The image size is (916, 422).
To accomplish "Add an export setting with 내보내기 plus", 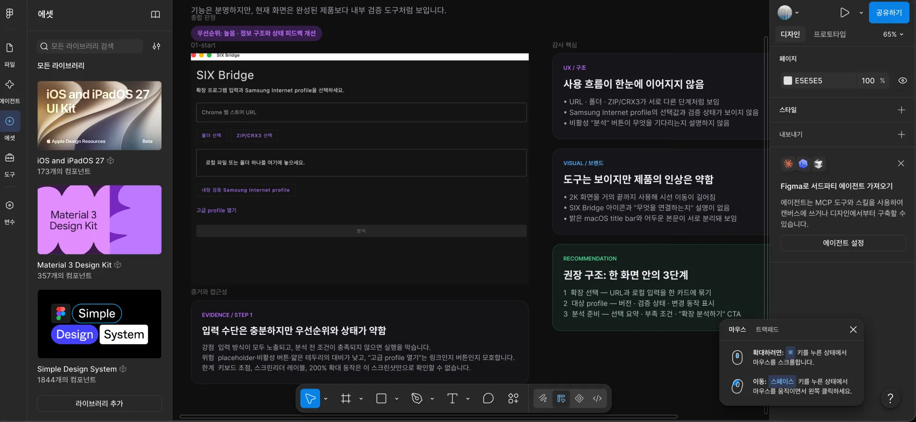I will pyautogui.click(x=901, y=134).
